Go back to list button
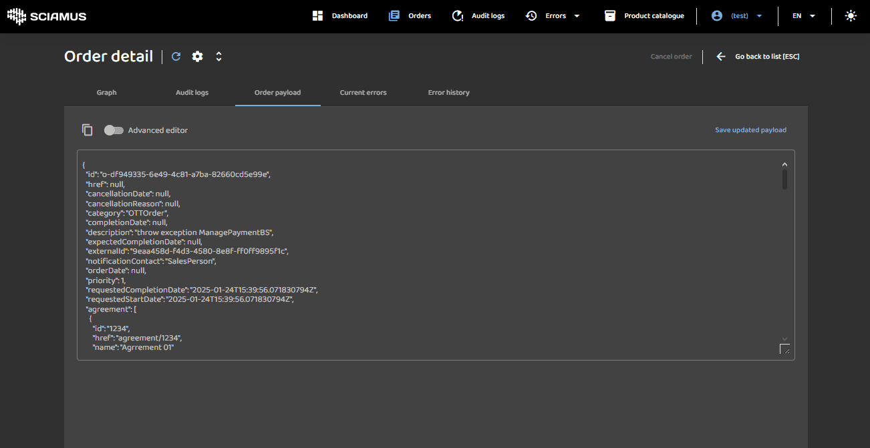Viewport: 870px width, 448px height. [x=758, y=57]
